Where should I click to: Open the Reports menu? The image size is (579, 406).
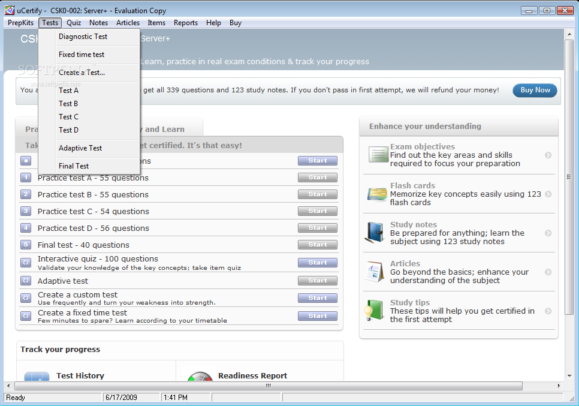point(186,23)
